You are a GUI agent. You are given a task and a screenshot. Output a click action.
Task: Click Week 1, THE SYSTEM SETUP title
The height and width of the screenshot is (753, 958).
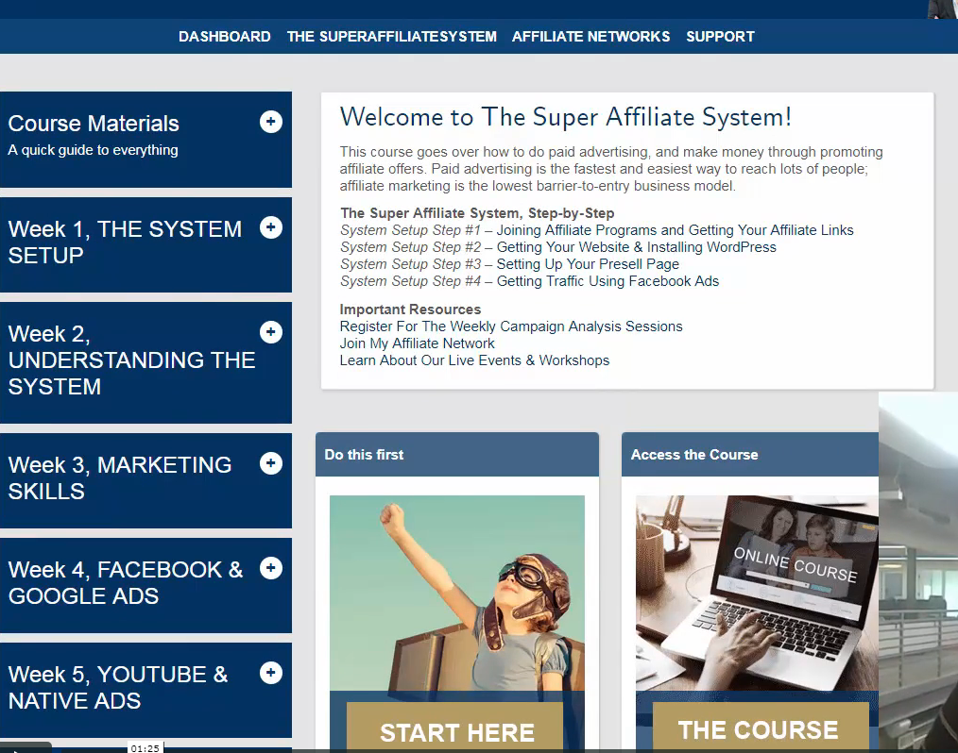click(126, 243)
